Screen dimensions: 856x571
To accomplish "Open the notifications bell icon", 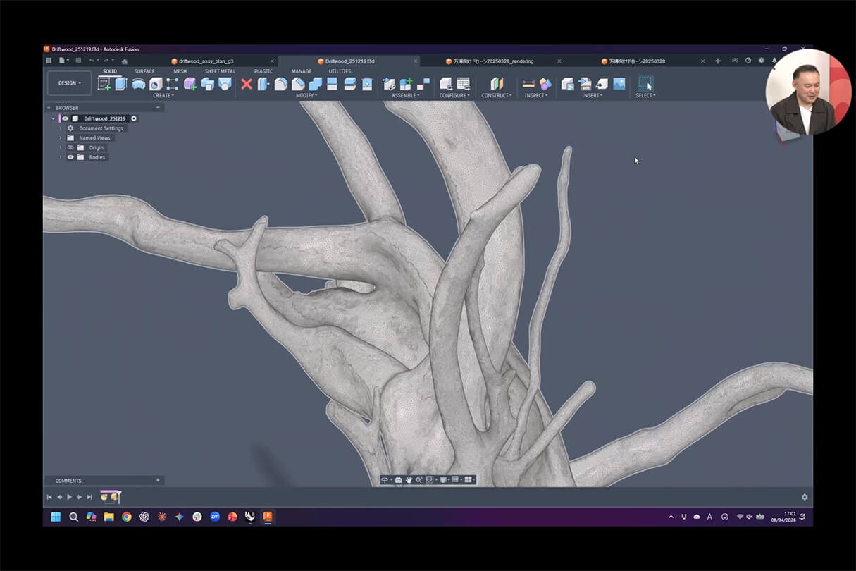I will point(774,61).
